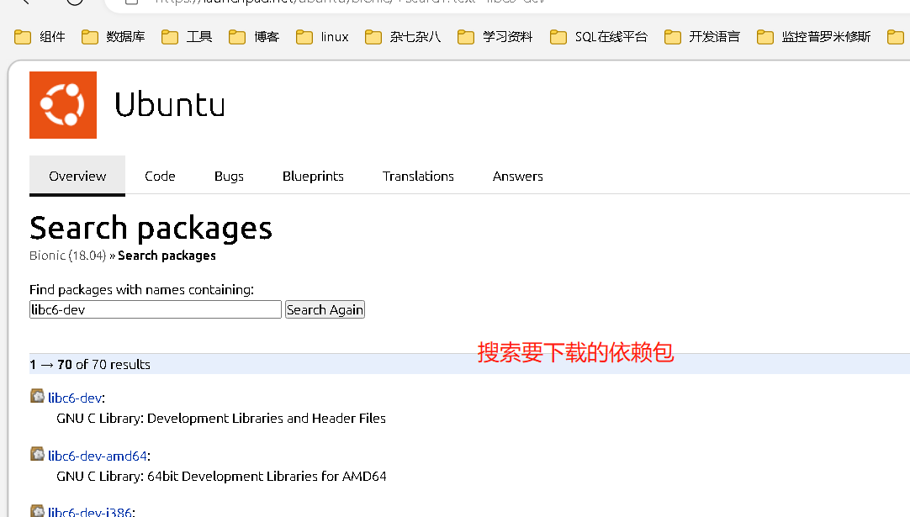Image resolution: width=910 pixels, height=517 pixels.
Task: Click the orange Ubuntu logo
Action: [63, 105]
